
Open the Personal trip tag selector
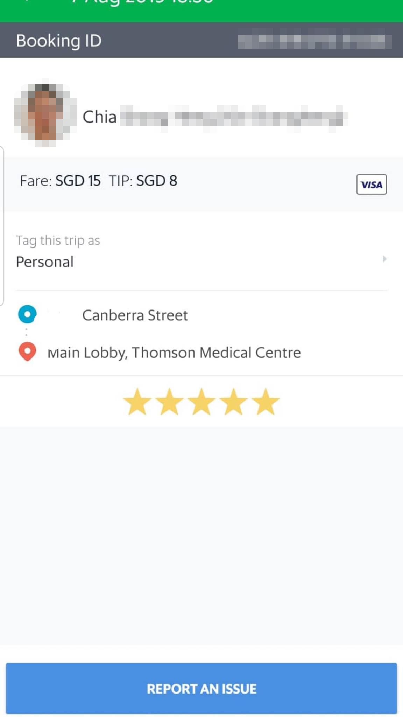[45, 262]
